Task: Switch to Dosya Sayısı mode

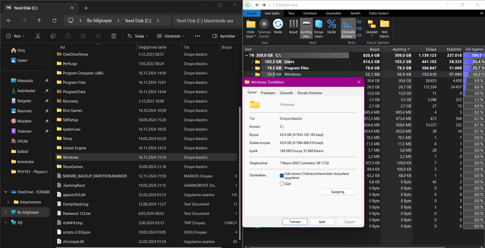Action: click(319, 29)
